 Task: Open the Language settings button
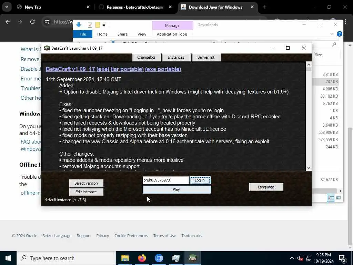[x=266, y=187]
